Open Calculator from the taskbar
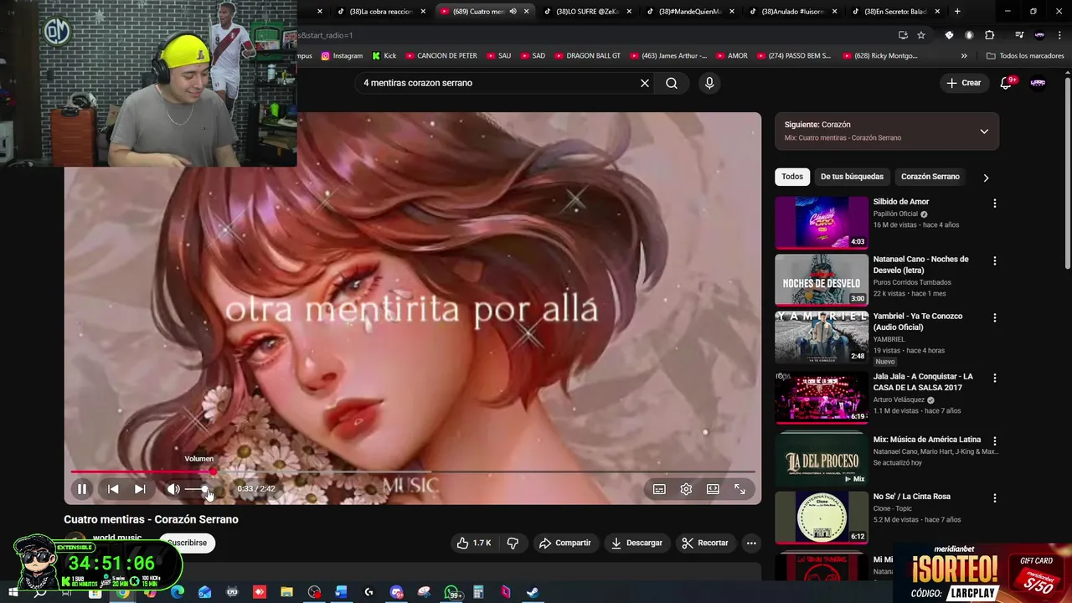Screen dimensions: 1072x603 tap(478, 592)
